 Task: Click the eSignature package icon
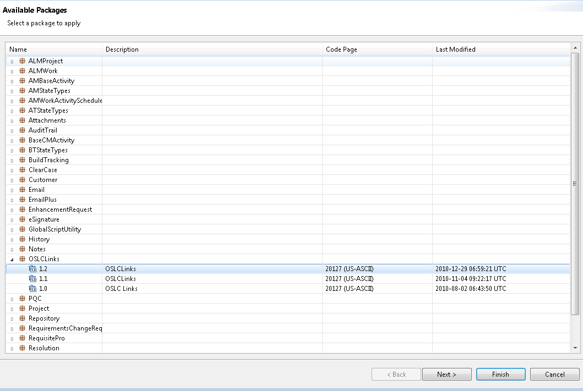click(22, 219)
